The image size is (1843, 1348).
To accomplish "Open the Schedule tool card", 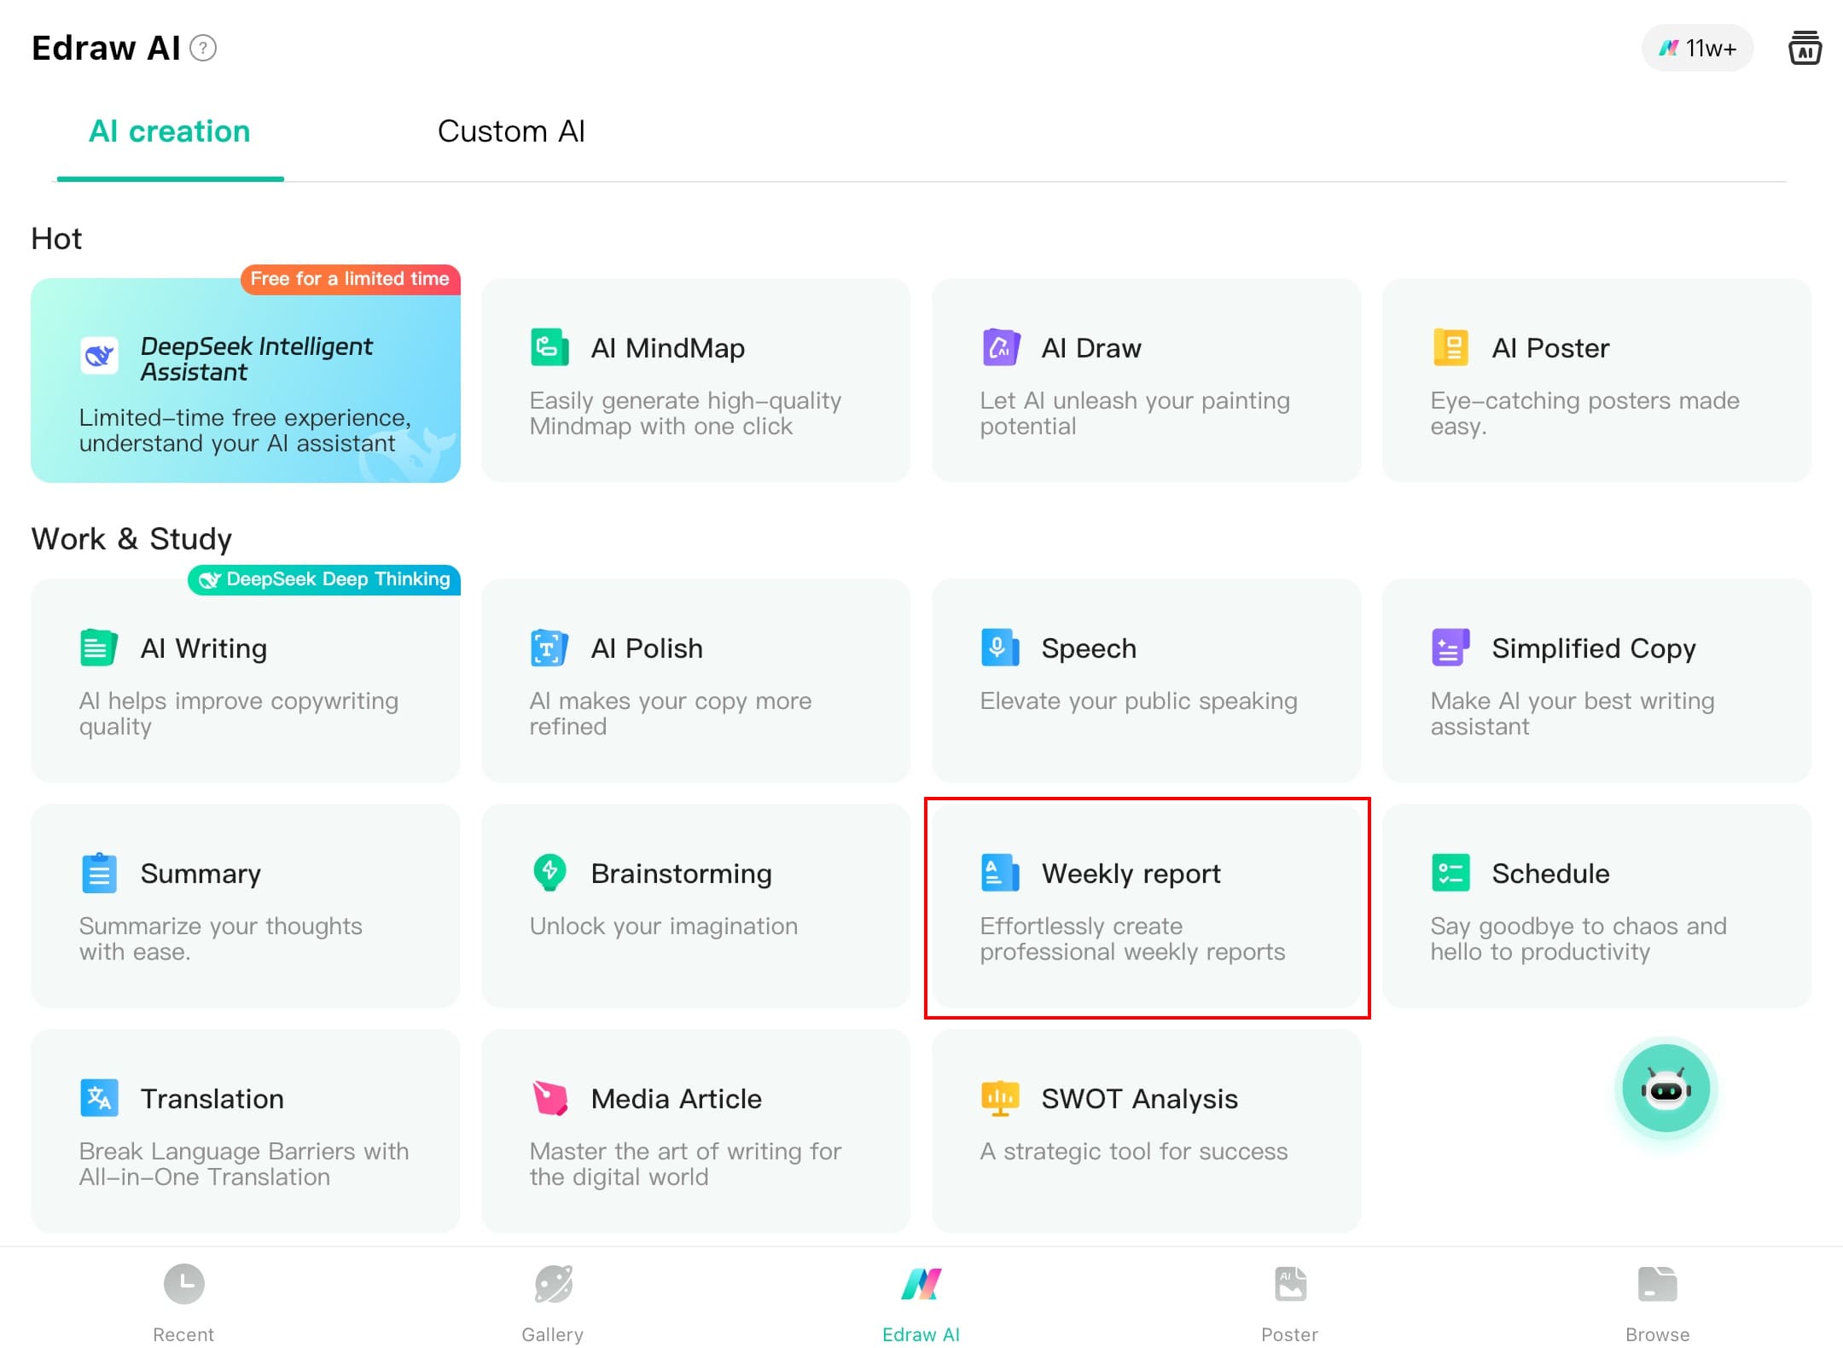I will coord(1596,906).
